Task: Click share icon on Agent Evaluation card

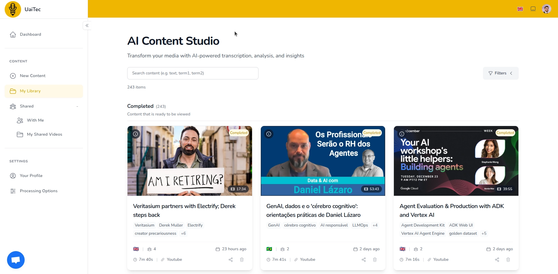Action: tap(497, 260)
